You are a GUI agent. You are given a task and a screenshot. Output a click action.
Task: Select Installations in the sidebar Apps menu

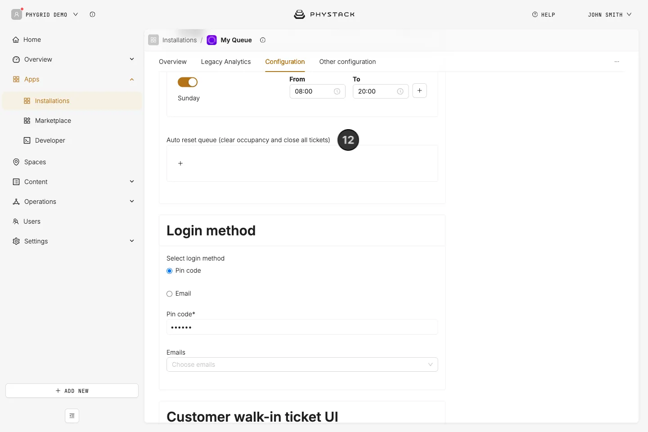(72, 101)
